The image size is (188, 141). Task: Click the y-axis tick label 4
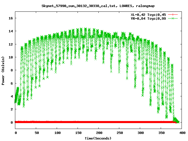click(x=12, y=96)
